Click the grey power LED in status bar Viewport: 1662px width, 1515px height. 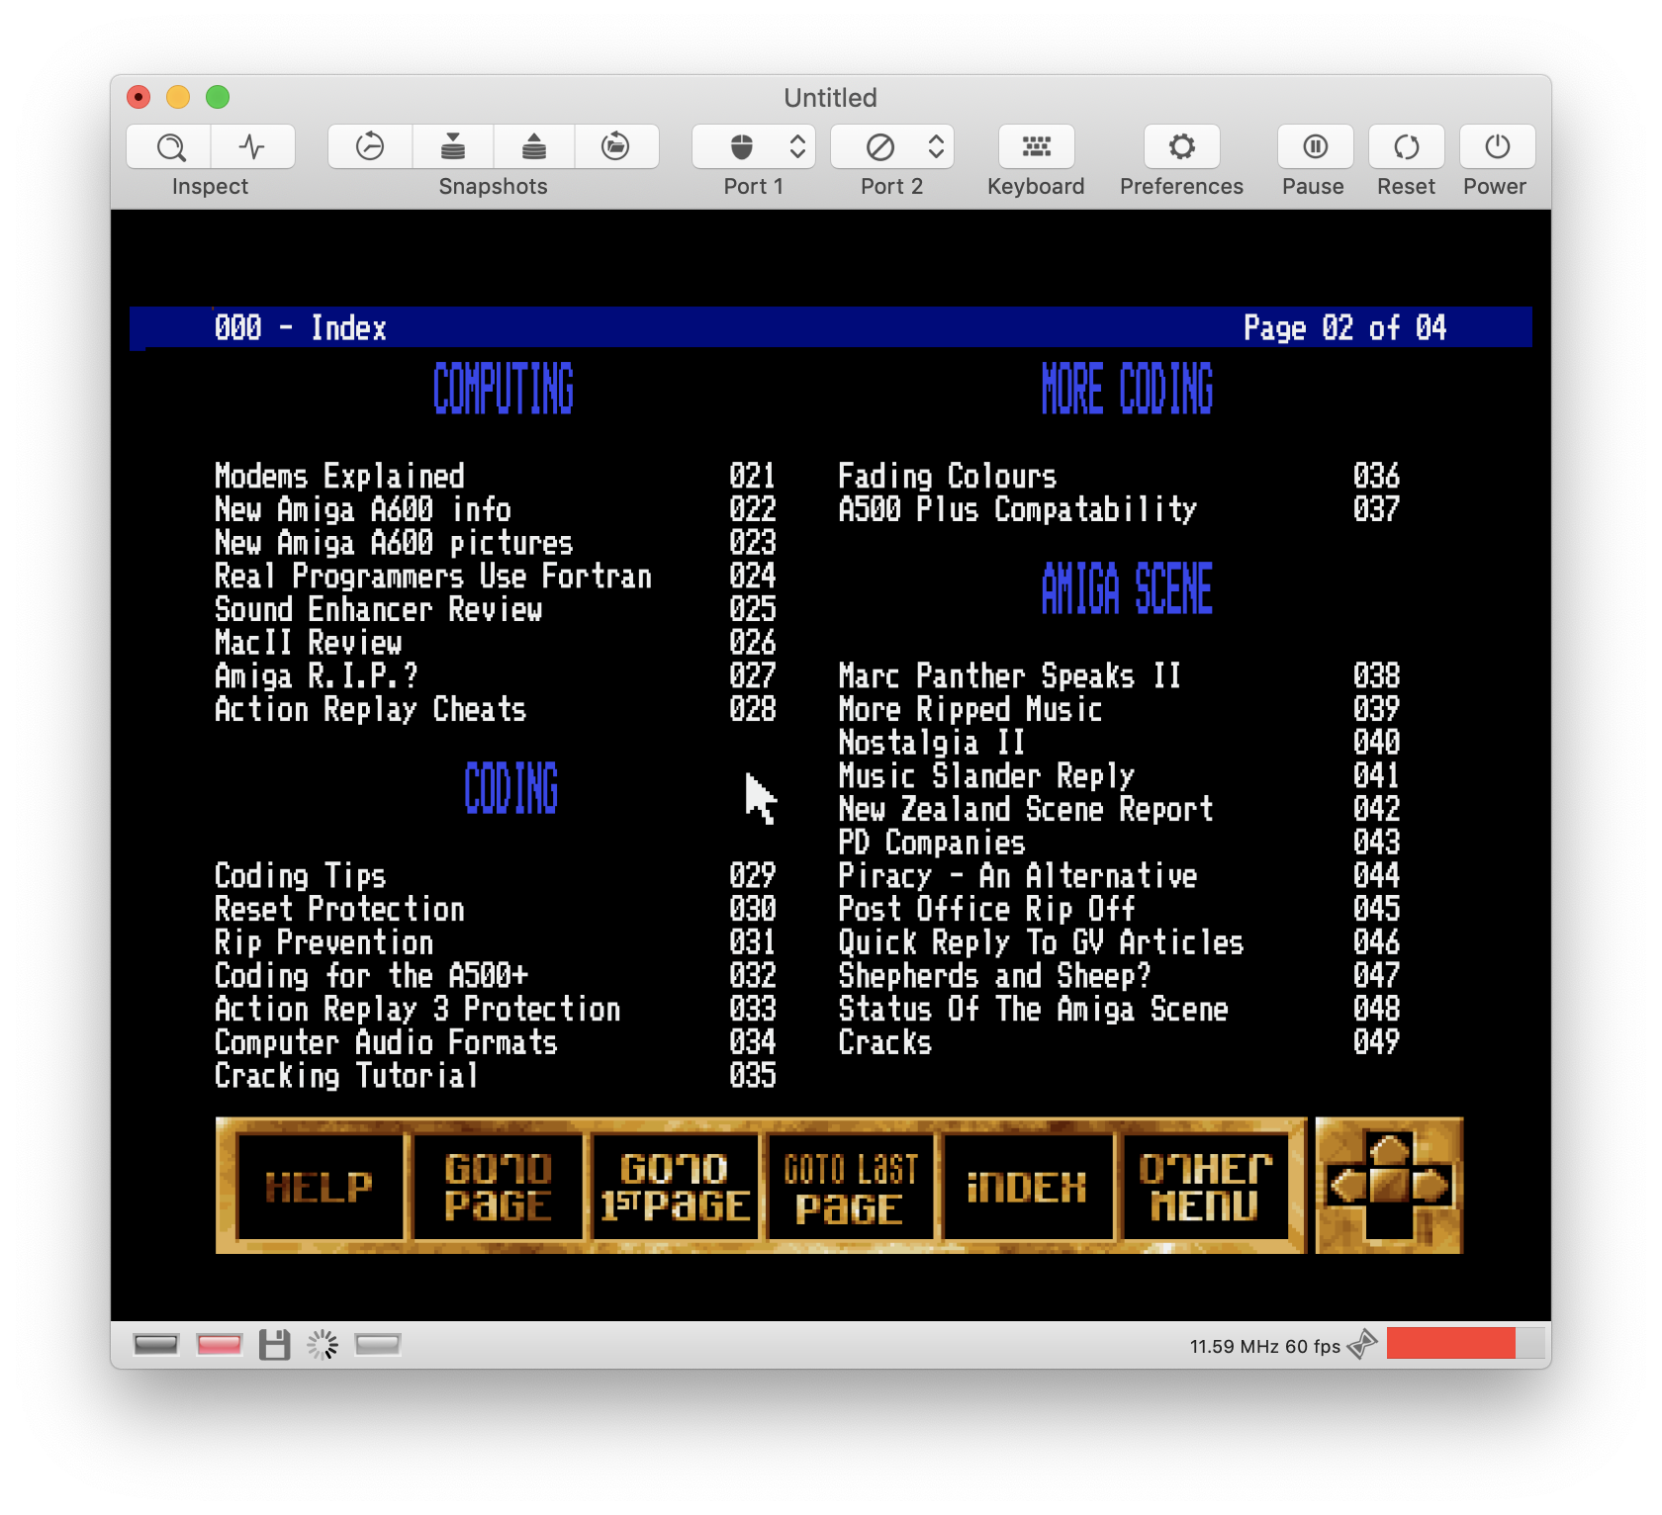tap(156, 1344)
